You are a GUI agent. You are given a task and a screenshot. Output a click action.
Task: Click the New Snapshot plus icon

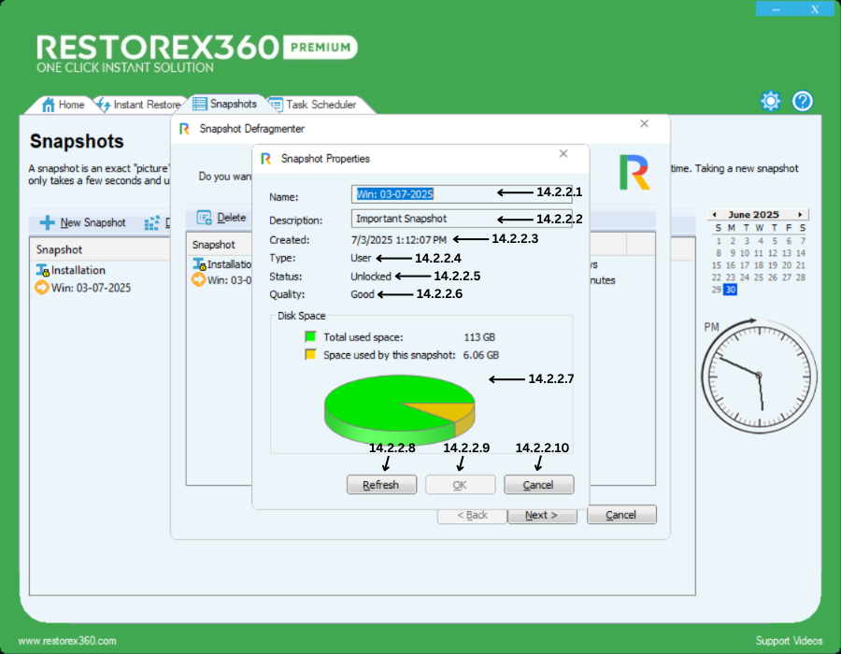coord(47,223)
